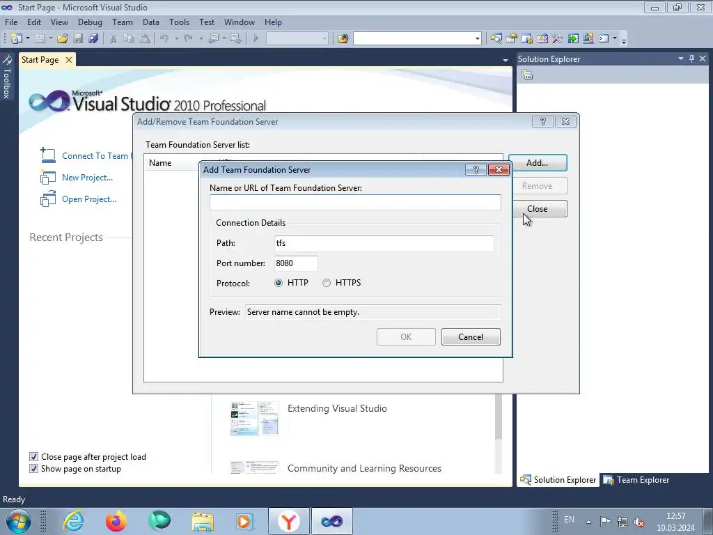Click the Cut scissors toolbar icon

point(113,39)
